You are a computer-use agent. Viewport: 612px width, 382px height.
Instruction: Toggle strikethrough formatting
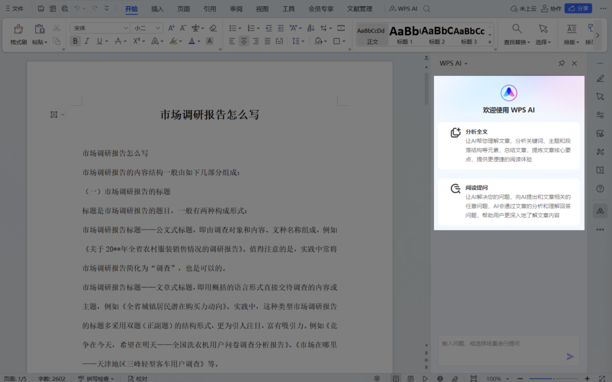118,41
